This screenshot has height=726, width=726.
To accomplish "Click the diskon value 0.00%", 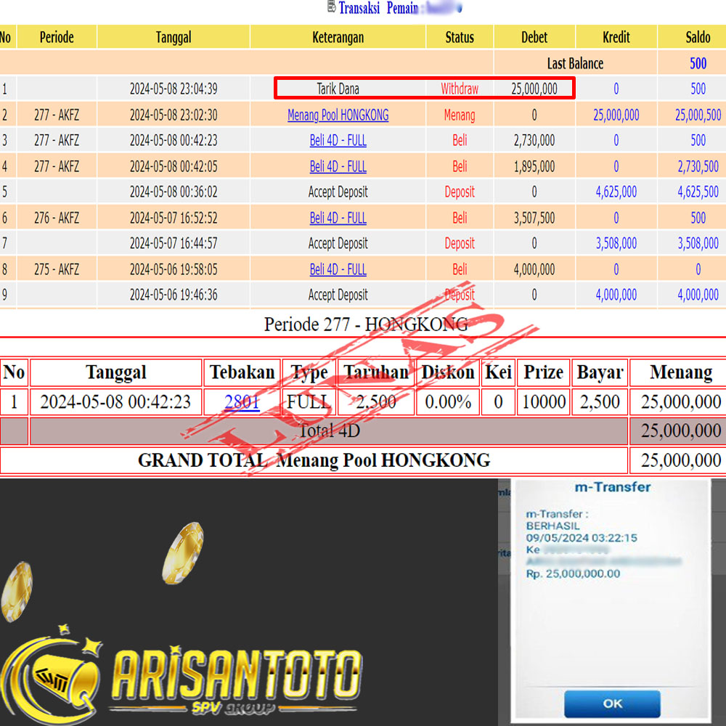I will point(448,401).
